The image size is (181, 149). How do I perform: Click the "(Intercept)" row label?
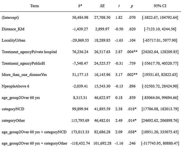[11, 17]
